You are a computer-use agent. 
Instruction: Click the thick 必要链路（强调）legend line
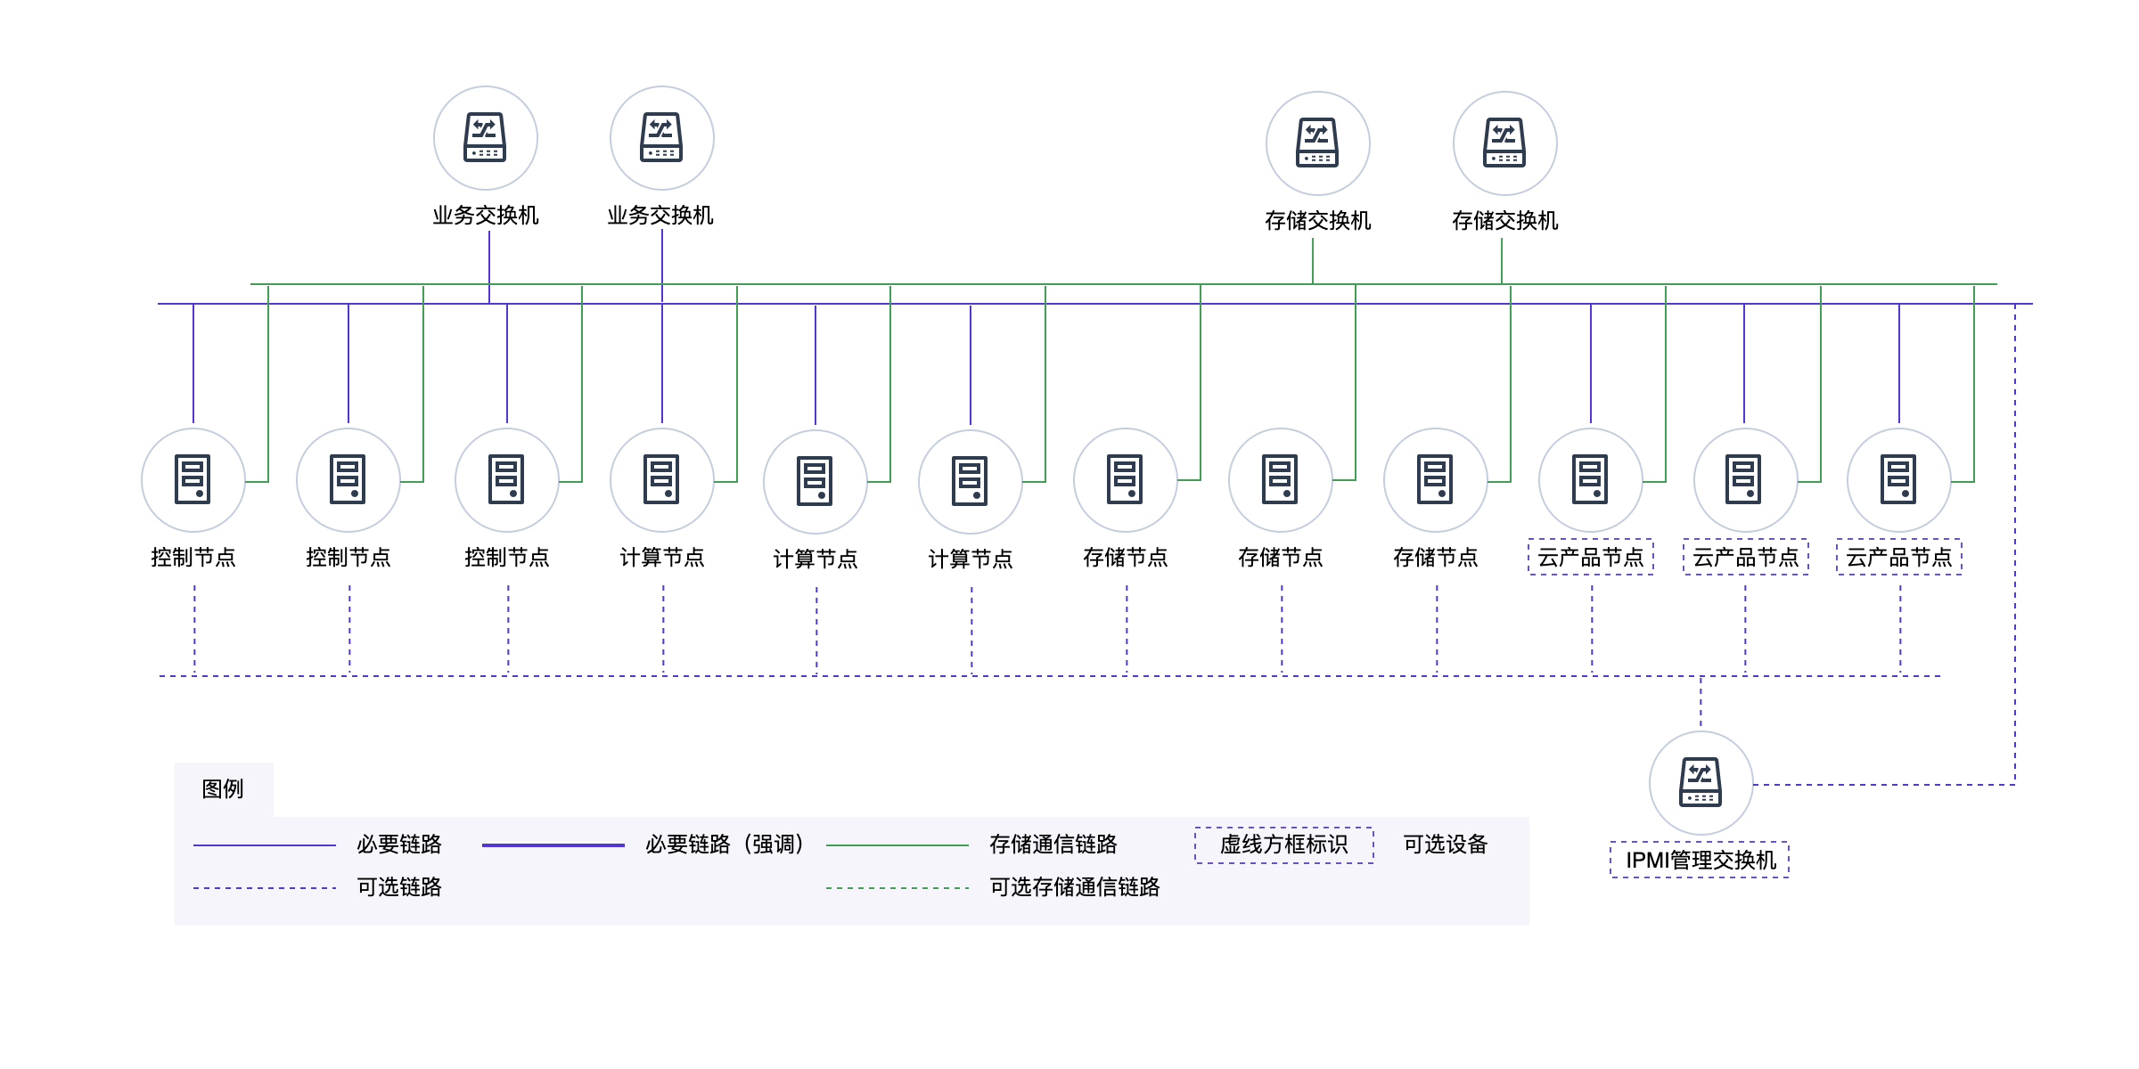[553, 845]
